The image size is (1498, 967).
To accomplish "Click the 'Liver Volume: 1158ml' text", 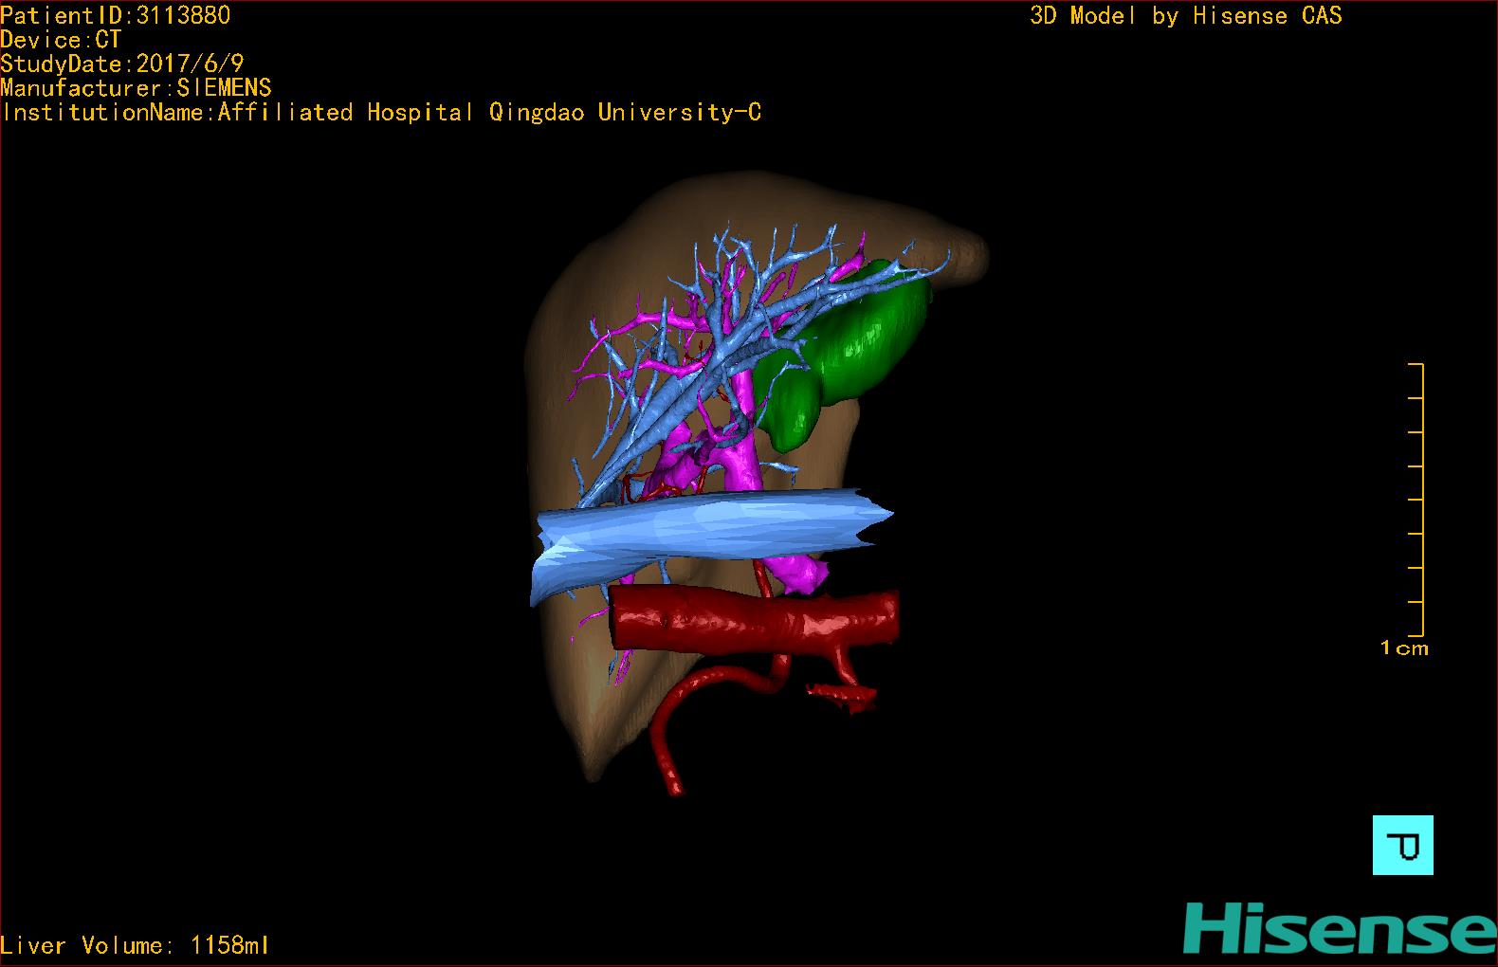I will [x=135, y=945].
